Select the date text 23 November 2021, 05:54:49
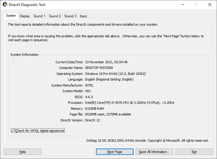Screen dimensions: 217x159 (x=106, y=62)
